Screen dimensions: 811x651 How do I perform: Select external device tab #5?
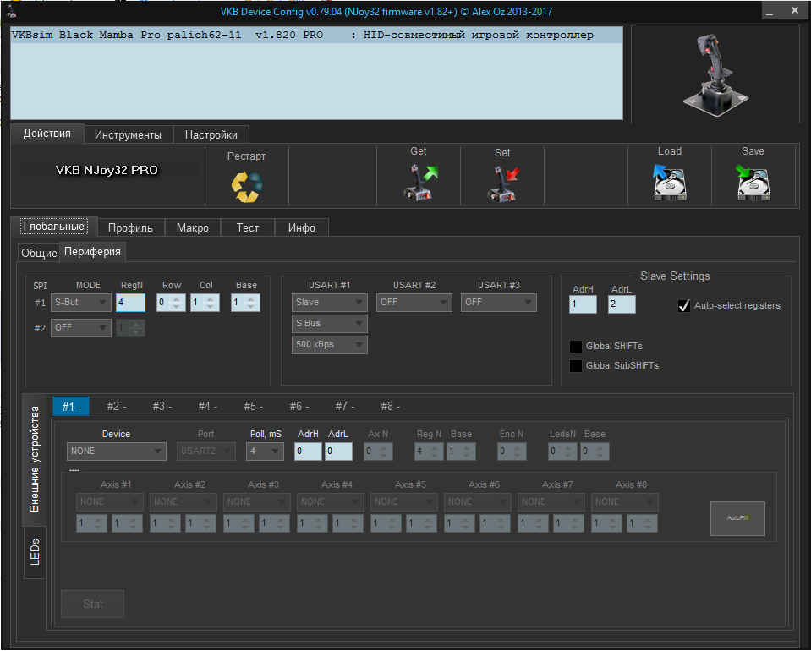click(254, 407)
